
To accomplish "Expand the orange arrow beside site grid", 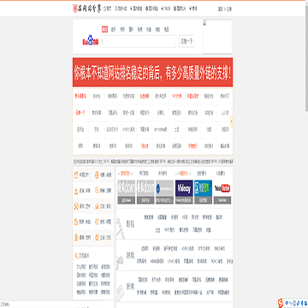I will tap(232, 121).
